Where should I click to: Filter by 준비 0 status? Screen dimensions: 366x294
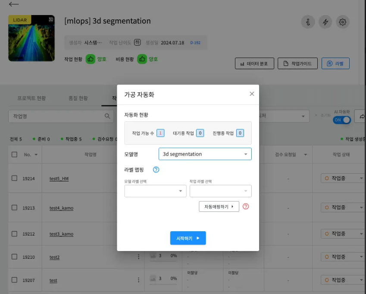[x=41, y=139]
